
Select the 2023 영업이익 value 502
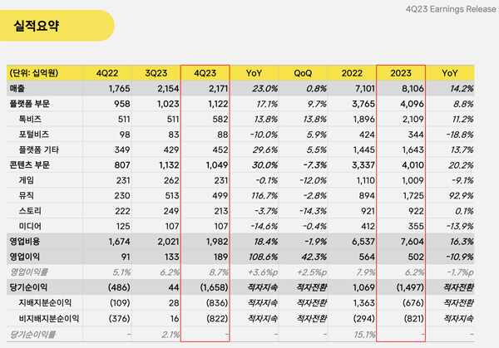tap(413, 255)
